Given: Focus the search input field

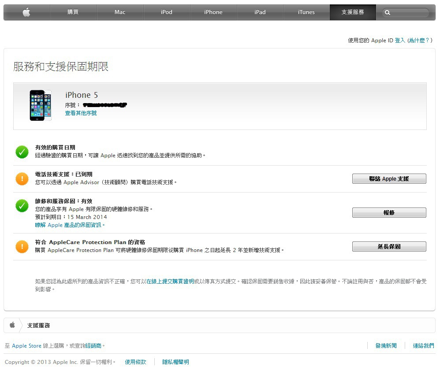Looking at the screenshot, I should (406, 12).
